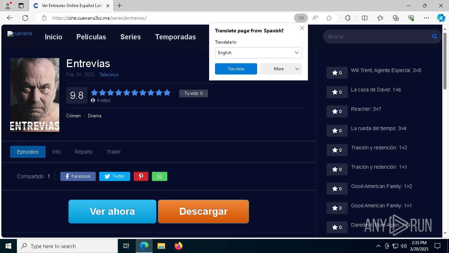The image size is (449, 253).
Task: Toggle split screen view icon
Action: (x=364, y=18)
